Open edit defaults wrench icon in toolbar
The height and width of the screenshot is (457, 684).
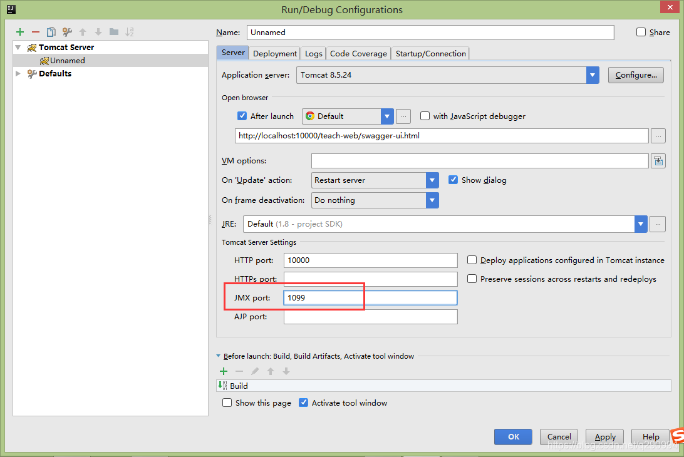coord(67,32)
